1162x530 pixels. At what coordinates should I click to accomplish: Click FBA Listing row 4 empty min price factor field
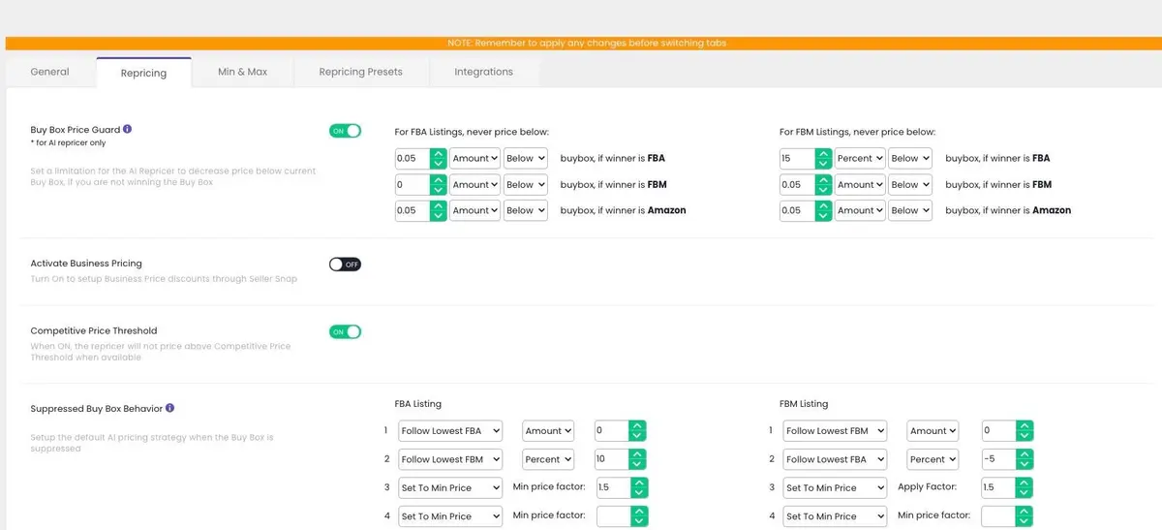614,516
